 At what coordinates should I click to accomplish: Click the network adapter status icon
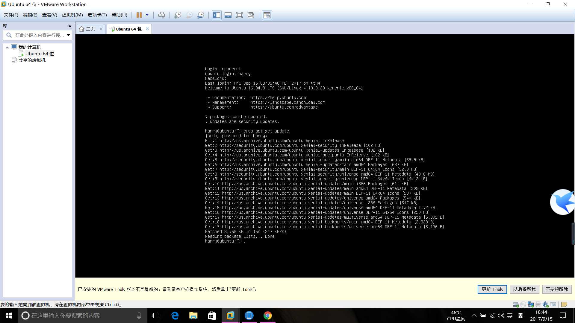[x=531, y=304]
